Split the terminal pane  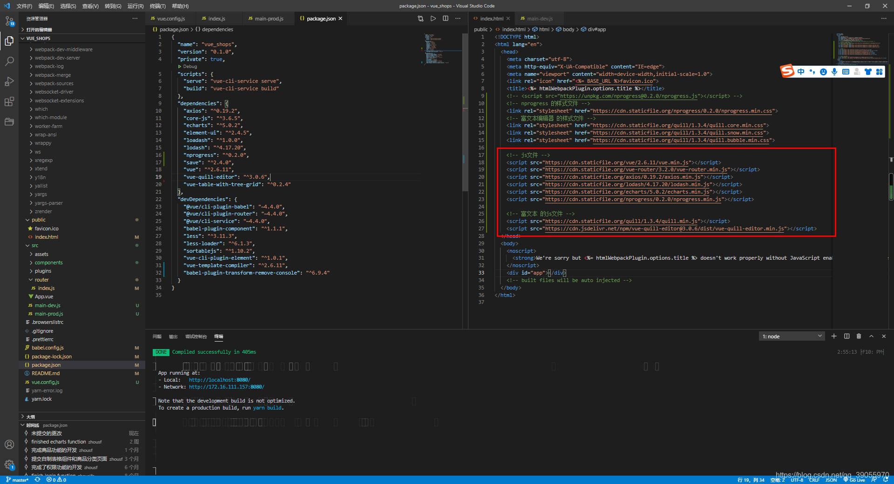click(x=847, y=336)
